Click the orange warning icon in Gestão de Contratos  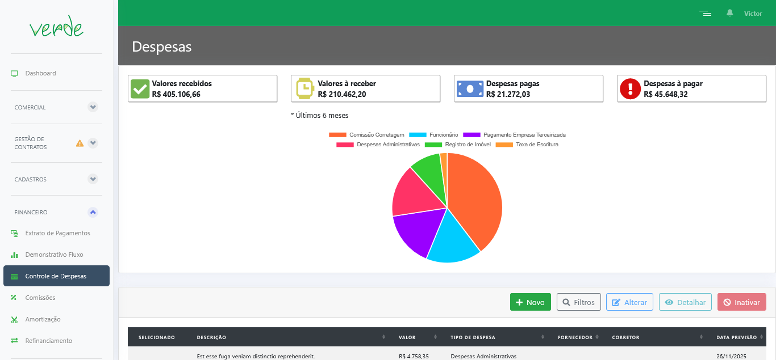pos(80,143)
